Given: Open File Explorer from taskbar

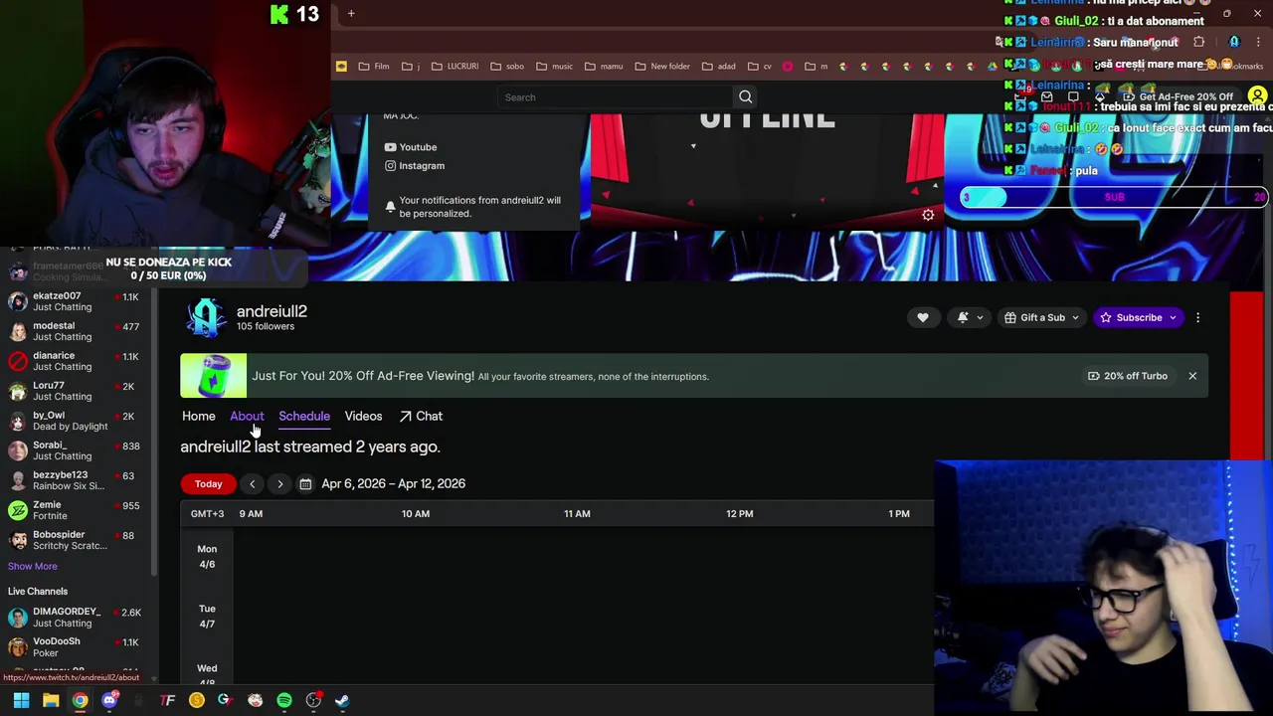Looking at the screenshot, I should pos(51,700).
